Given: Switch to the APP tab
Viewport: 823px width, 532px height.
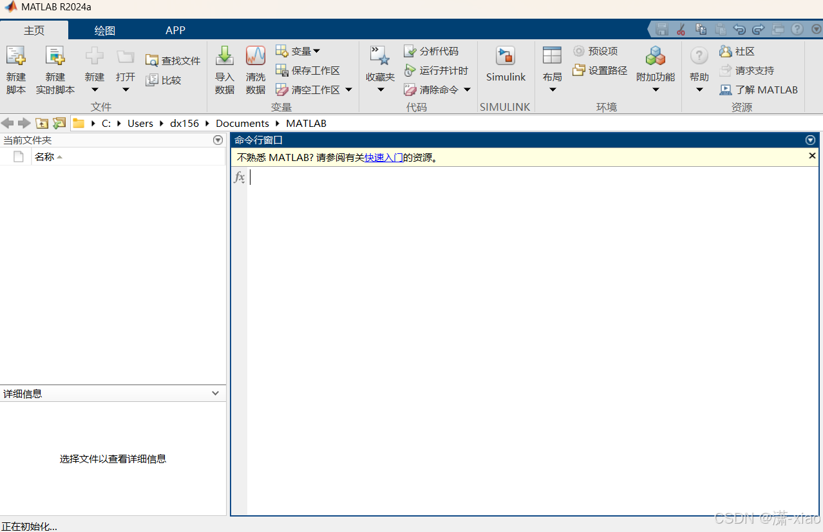Looking at the screenshot, I should (175, 30).
